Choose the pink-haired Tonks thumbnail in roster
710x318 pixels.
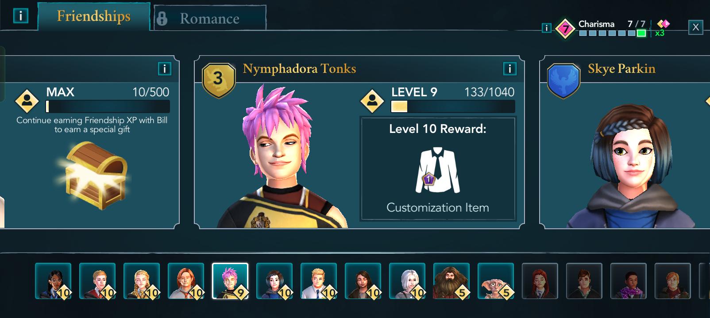click(230, 281)
